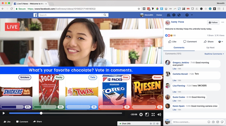Click the Gmail extension icon

click(x=144, y=9)
